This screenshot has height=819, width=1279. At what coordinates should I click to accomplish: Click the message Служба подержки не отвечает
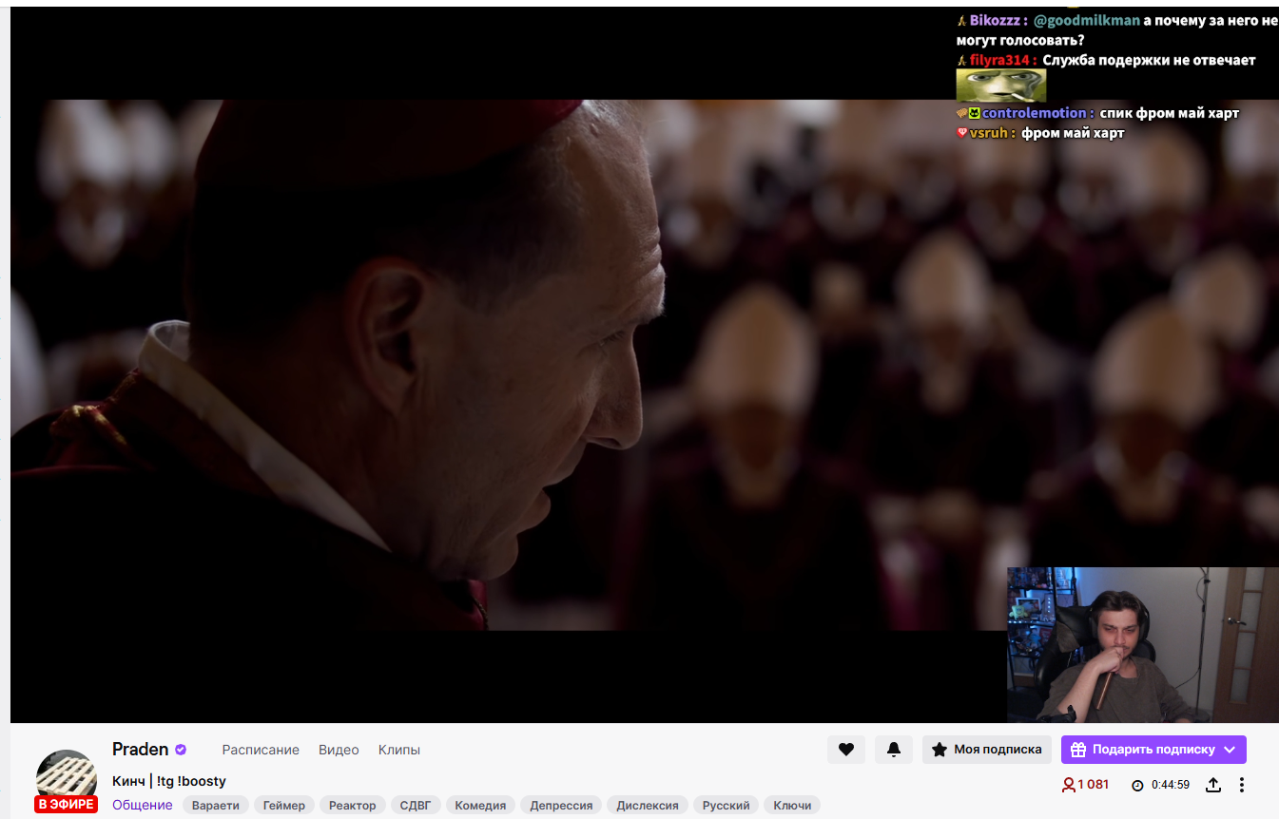tap(1149, 60)
